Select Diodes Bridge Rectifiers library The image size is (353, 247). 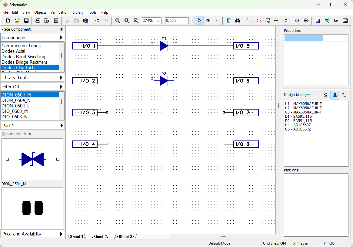click(x=30, y=62)
